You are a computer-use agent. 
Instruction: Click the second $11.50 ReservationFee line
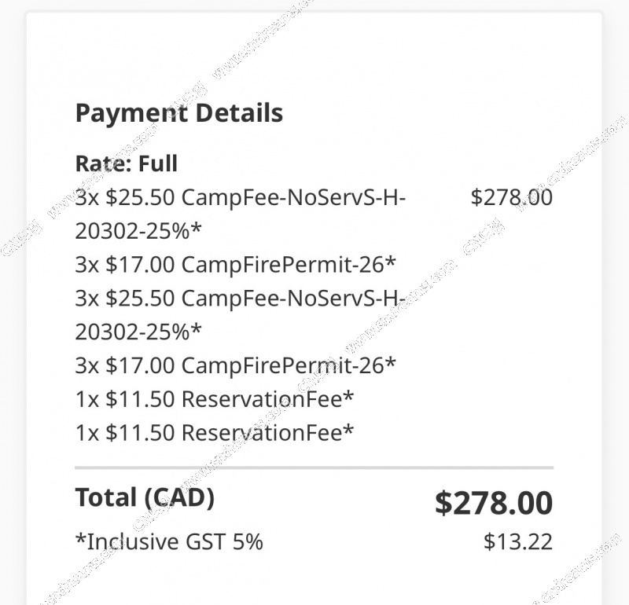[x=215, y=433]
